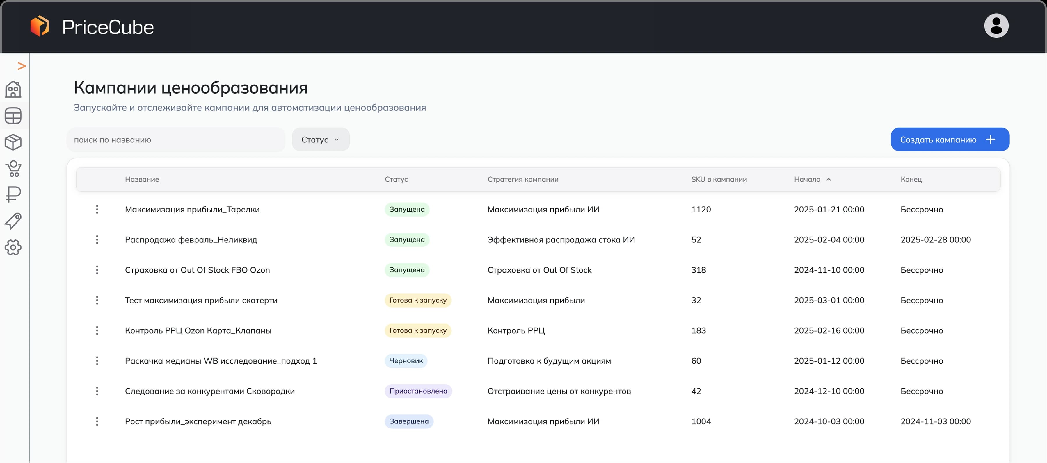The image size is (1047, 463).
Task: Open the ruble pricing icon in sidebar
Action: point(13,194)
